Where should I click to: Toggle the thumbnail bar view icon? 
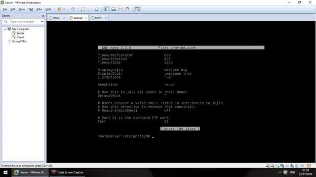pos(114,9)
